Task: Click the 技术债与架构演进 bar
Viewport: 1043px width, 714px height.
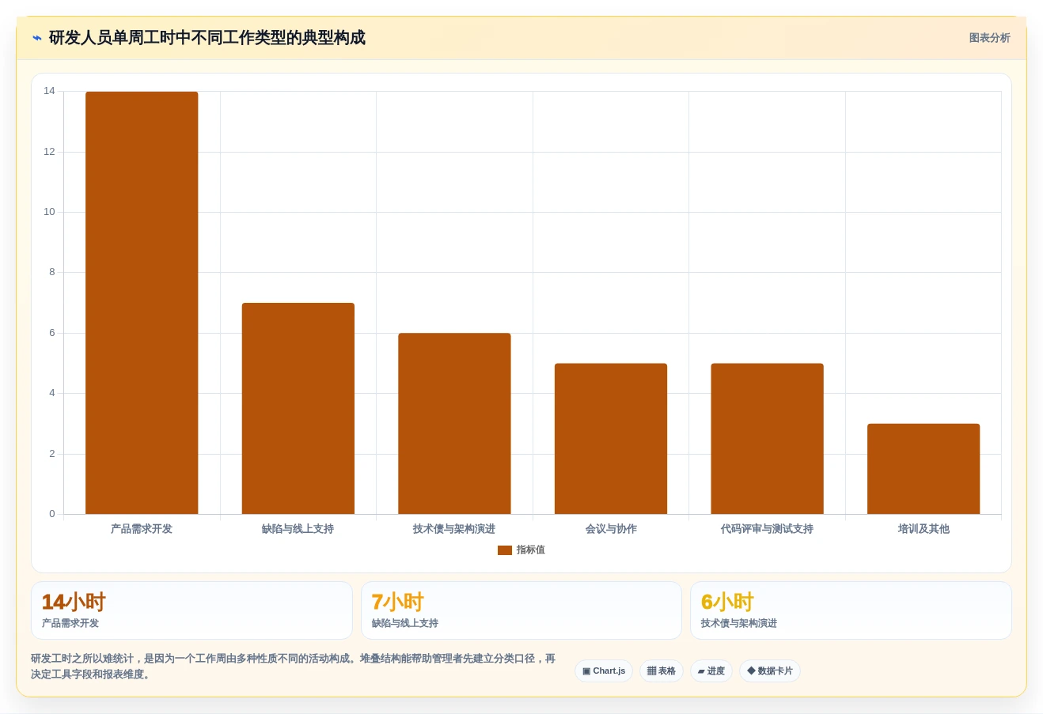Action: 454,424
